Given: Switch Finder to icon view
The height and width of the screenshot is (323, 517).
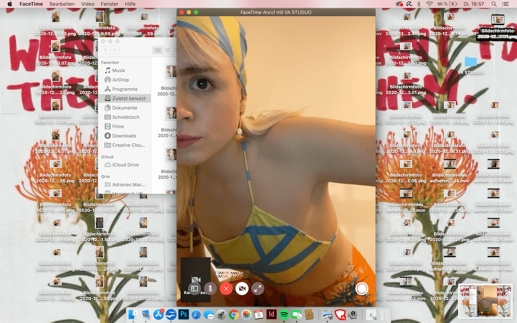Looking at the screenshot, I should point(158,50).
